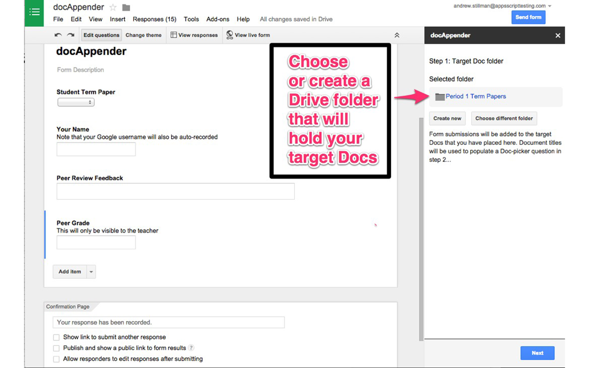
Task: Open the Add-ons menu
Action: tap(218, 19)
